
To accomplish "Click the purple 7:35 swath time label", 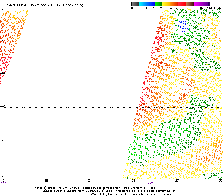I will (3, 183).
